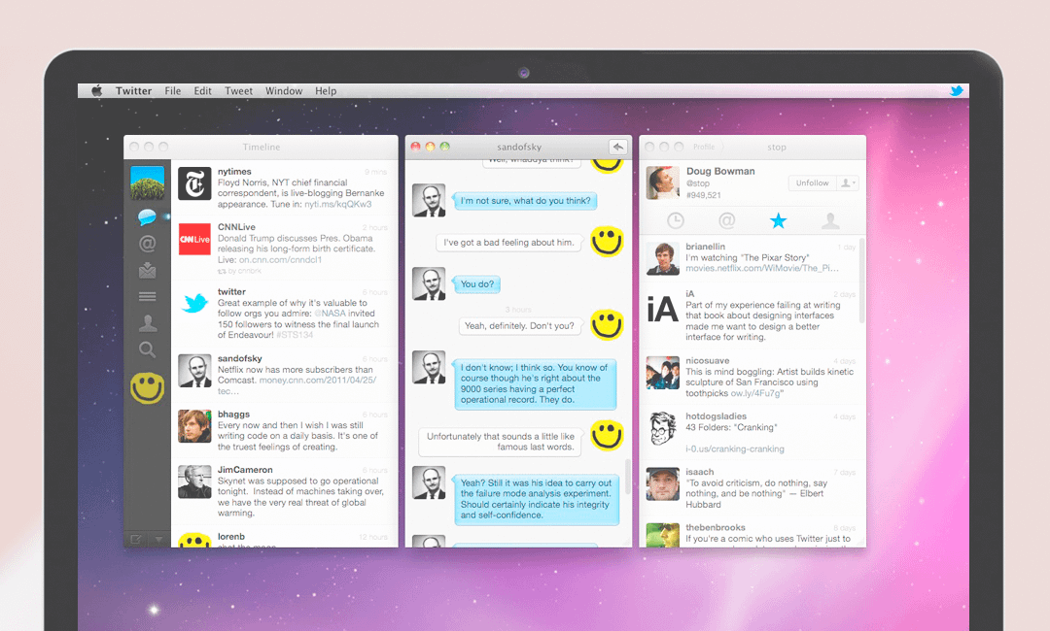The width and height of the screenshot is (1050, 631).
Task: Open Direct Messages inbox in sidebar
Action: [148, 270]
